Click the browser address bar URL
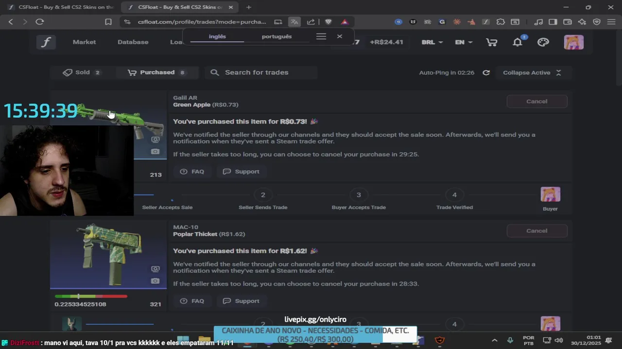Image resolution: width=622 pixels, height=349 pixels. pyautogui.click(x=202, y=22)
